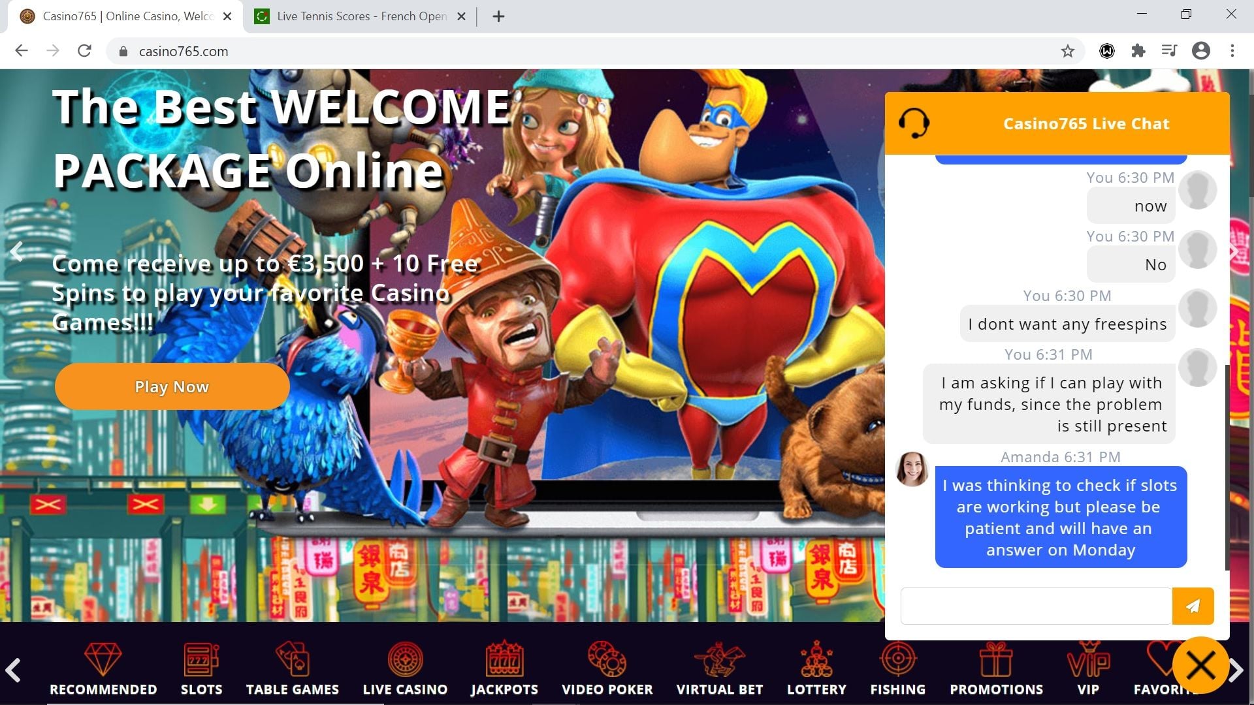This screenshot has height=705, width=1254.
Task: Click the 'now' chat message
Action: click(x=1131, y=206)
